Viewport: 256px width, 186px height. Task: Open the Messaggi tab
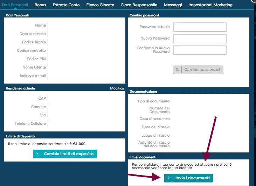pos(173,5)
